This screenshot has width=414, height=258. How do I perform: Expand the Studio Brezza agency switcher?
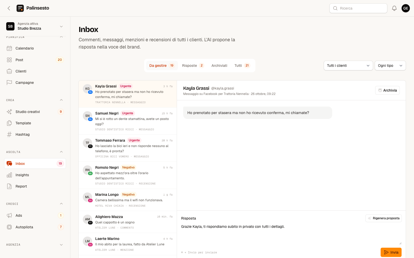point(35,26)
